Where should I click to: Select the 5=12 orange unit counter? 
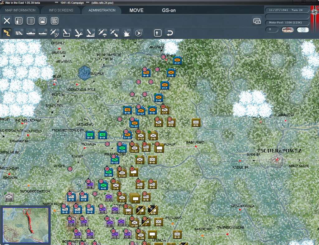click(134, 123)
